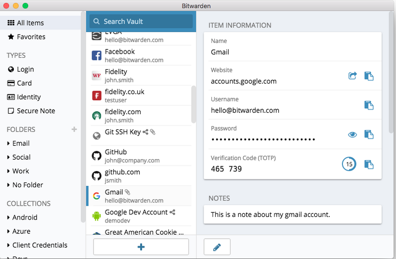Copy the username hello@bitwarden.com
The width and height of the screenshot is (396, 259).
tap(369, 105)
